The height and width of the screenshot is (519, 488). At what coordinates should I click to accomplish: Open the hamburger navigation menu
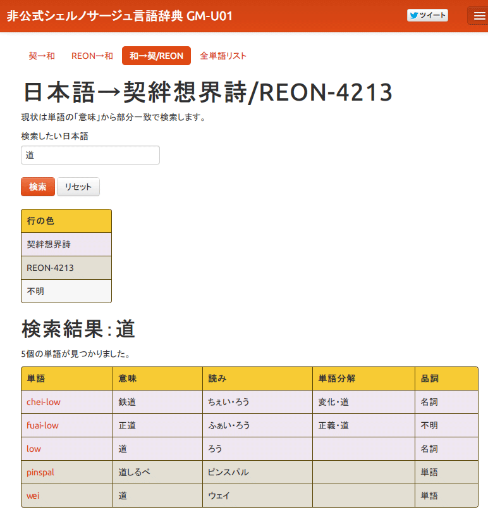coord(477,16)
